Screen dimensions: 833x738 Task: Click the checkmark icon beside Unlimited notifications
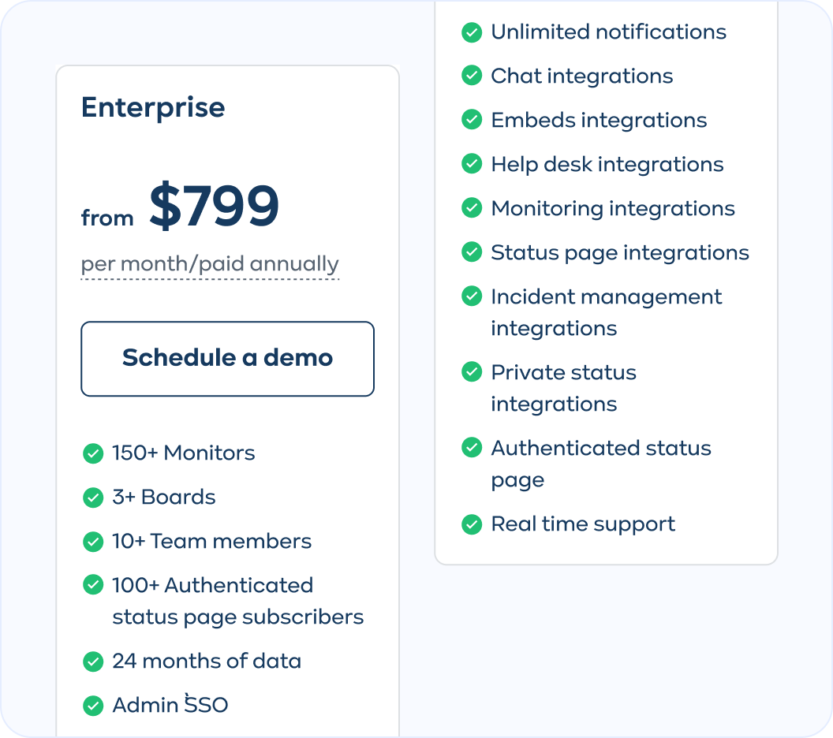click(x=472, y=32)
